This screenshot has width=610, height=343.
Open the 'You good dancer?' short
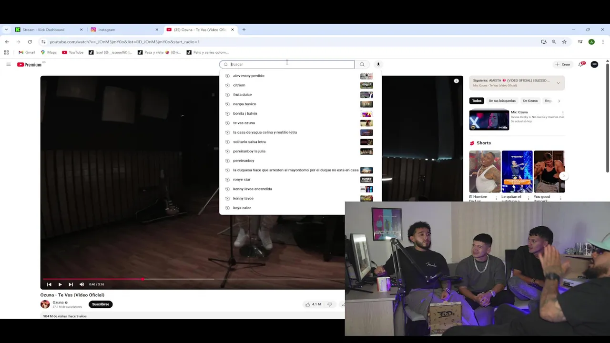pyautogui.click(x=549, y=171)
